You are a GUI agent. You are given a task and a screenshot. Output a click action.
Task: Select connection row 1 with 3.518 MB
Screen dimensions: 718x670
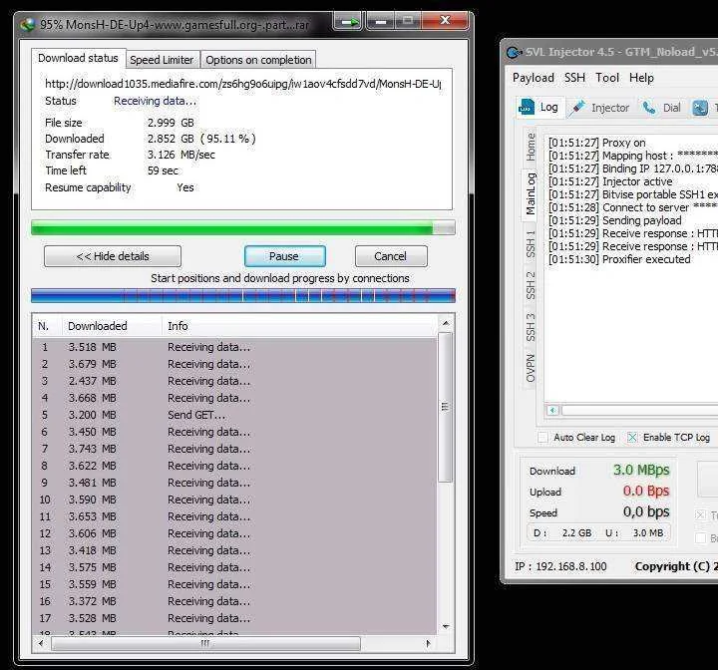pyautogui.click(x=234, y=347)
